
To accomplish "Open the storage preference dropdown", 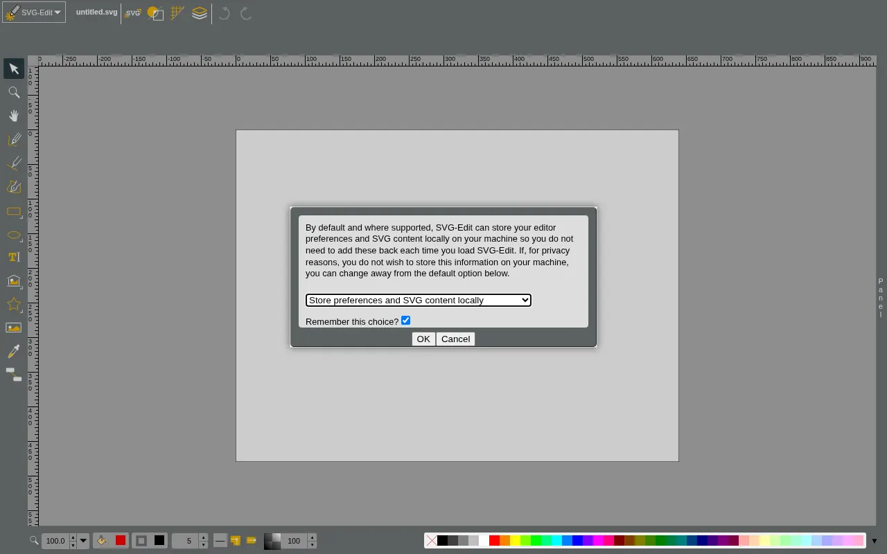I will click(419, 300).
